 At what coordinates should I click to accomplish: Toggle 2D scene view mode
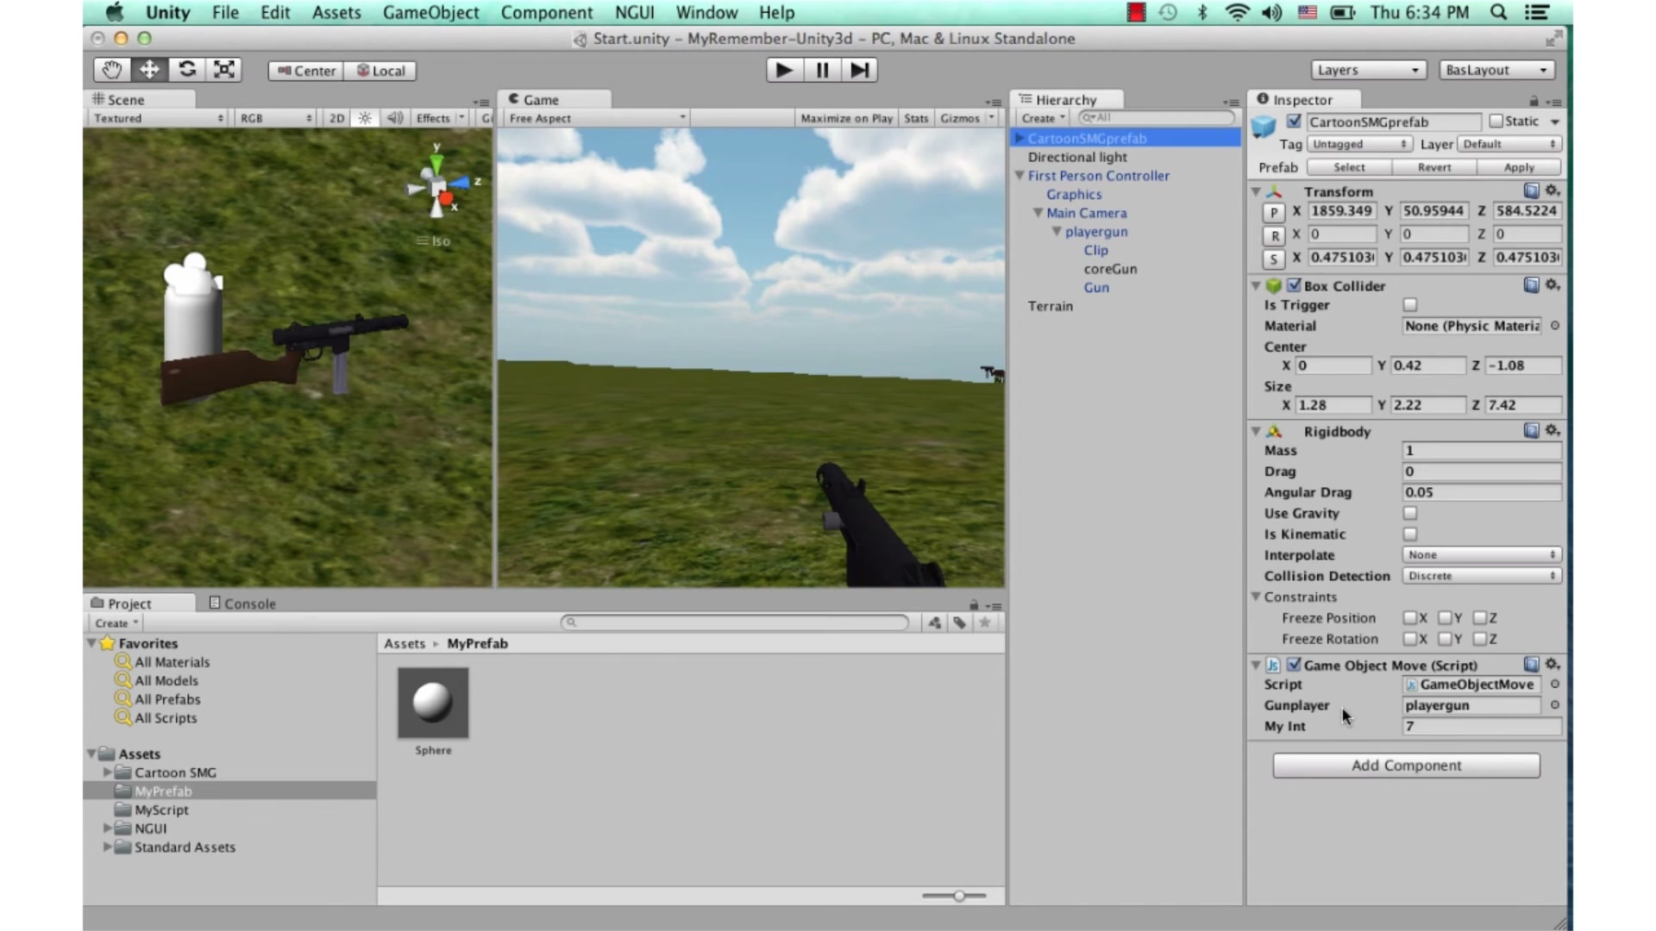(337, 118)
